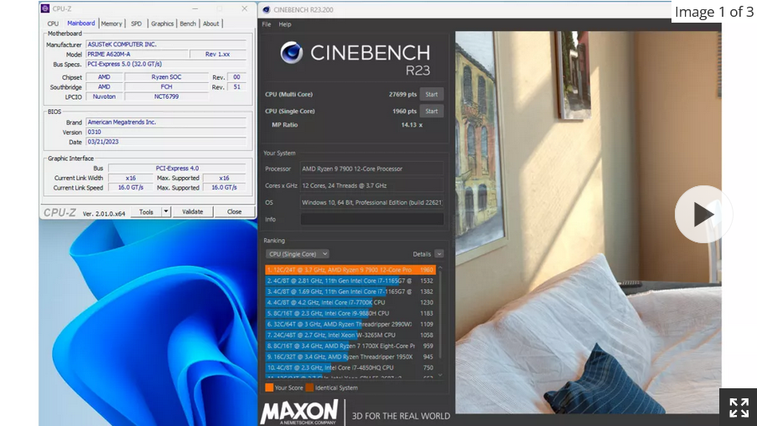
Task: Start the CPU (Multi Core) benchmark
Action: coord(432,94)
